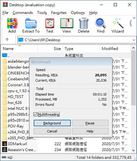Select the cpu-z_1.92 folder icon
137x161 pixels.
(5, 91)
